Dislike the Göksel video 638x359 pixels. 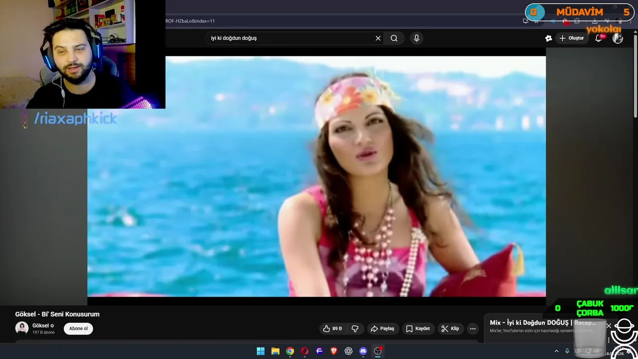pos(355,329)
